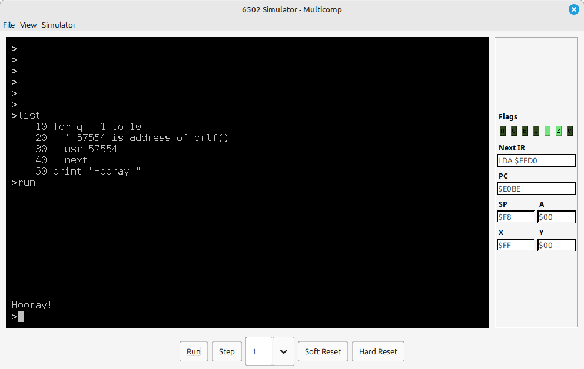Click the lit Z (zero) flag
The width and height of the screenshot is (584, 369).
[x=559, y=131]
